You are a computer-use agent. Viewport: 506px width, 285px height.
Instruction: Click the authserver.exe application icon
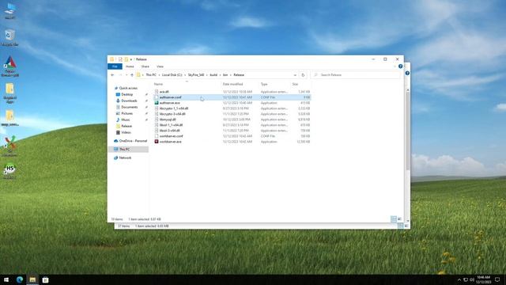pyautogui.click(x=157, y=103)
